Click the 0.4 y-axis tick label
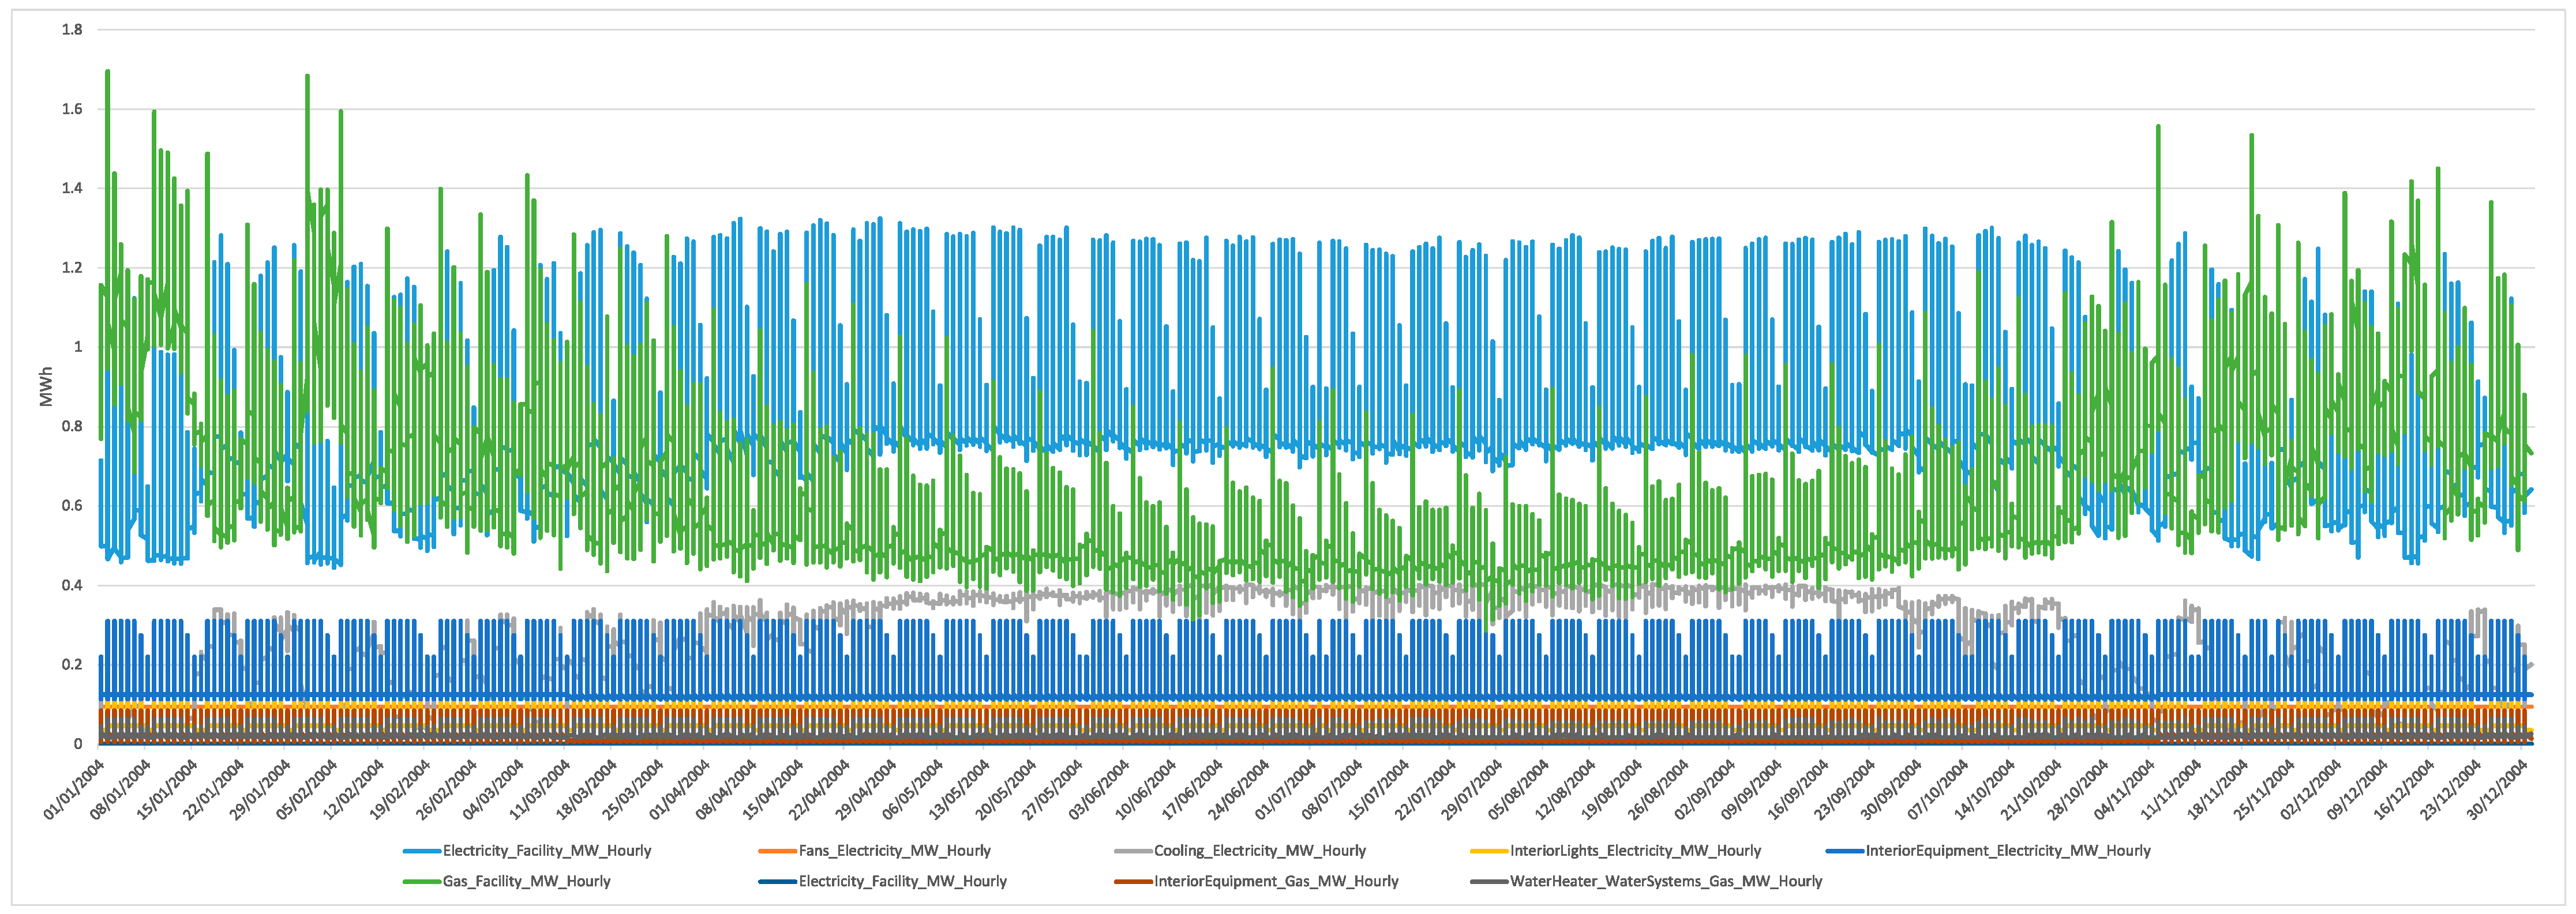Viewport: 2576px width, 914px height. point(72,585)
